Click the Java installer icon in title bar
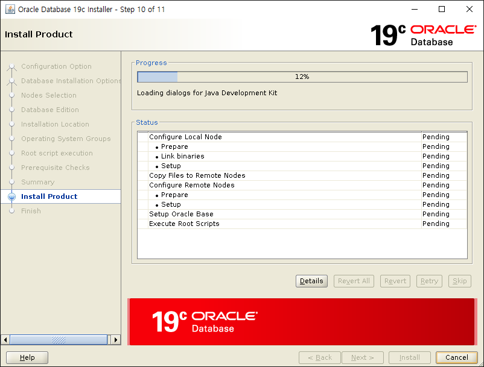The width and height of the screenshot is (484, 367). point(10,9)
